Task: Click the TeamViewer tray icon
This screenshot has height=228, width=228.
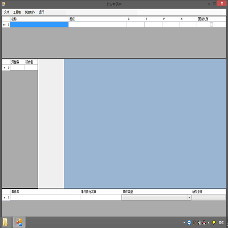Action: point(189,222)
